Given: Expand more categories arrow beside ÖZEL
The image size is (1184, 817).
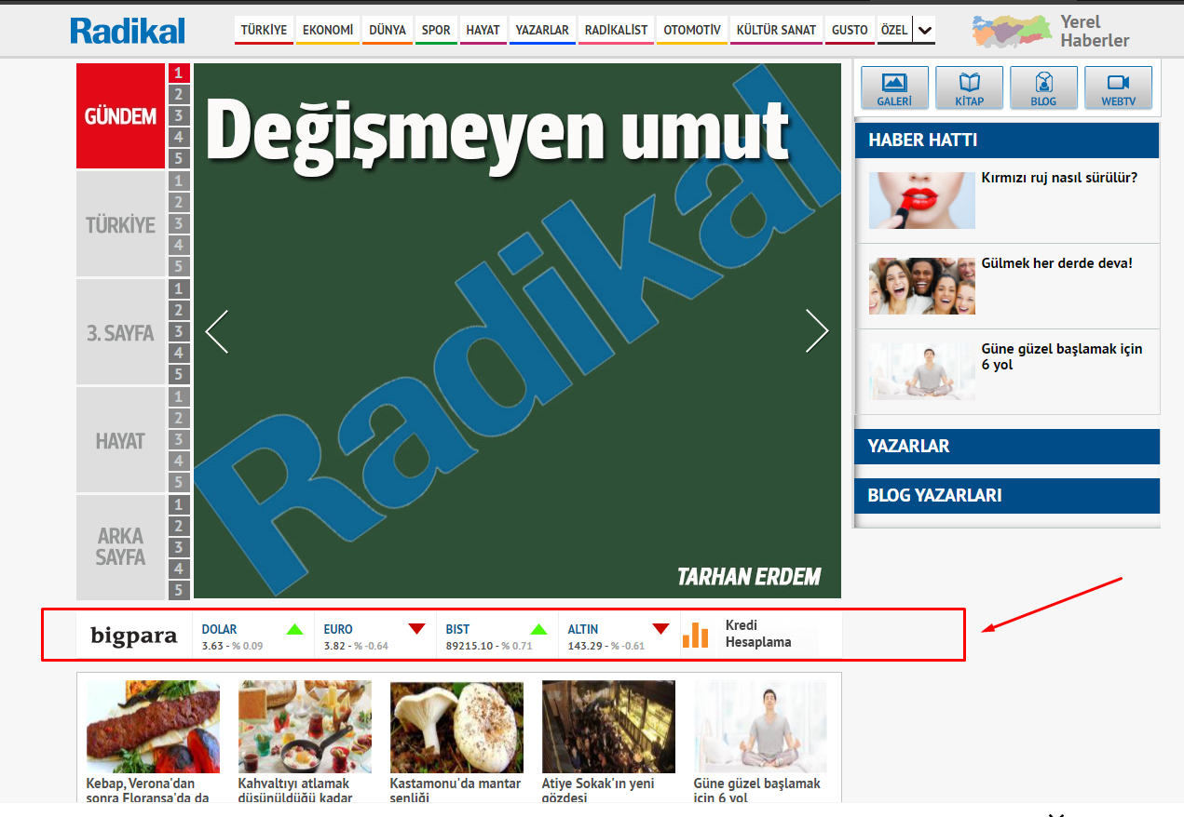Looking at the screenshot, I should [924, 31].
